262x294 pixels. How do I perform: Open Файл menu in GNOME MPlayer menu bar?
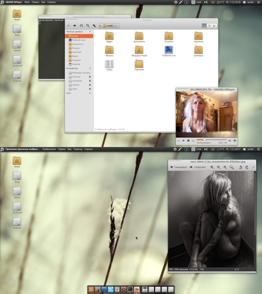pos(27,2)
